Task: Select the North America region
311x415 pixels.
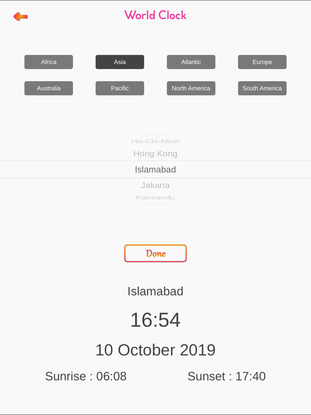Action: (x=191, y=88)
